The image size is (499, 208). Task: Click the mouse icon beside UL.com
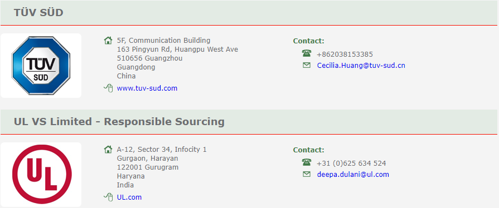click(109, 197)
